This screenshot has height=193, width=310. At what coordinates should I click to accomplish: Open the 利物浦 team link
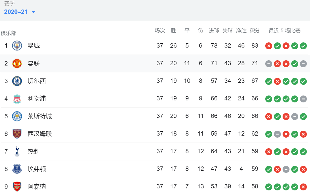[x=37, y=99]
